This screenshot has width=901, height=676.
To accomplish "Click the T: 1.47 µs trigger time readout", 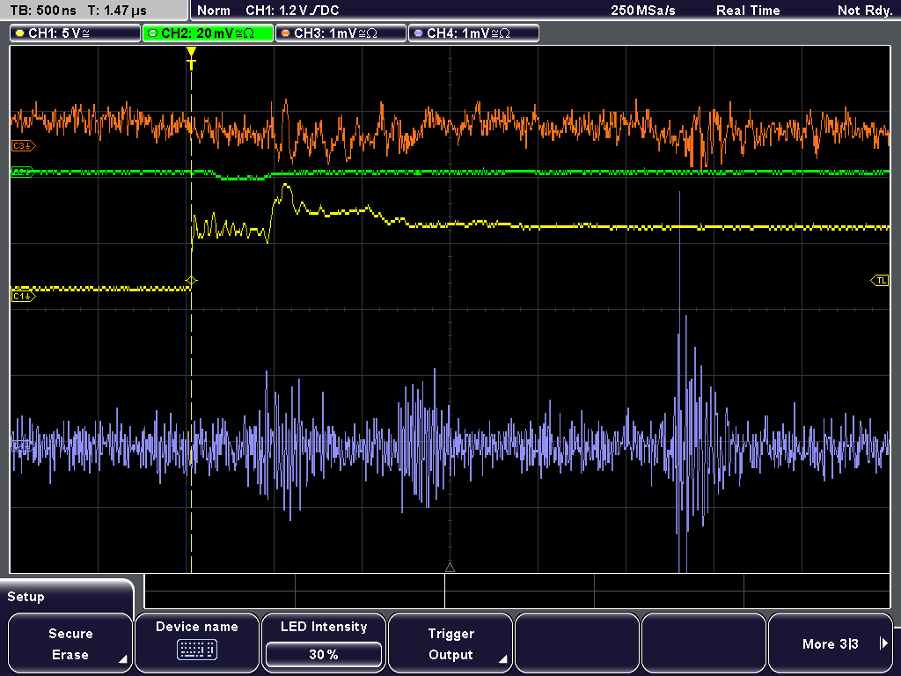I will coord(117,11).
